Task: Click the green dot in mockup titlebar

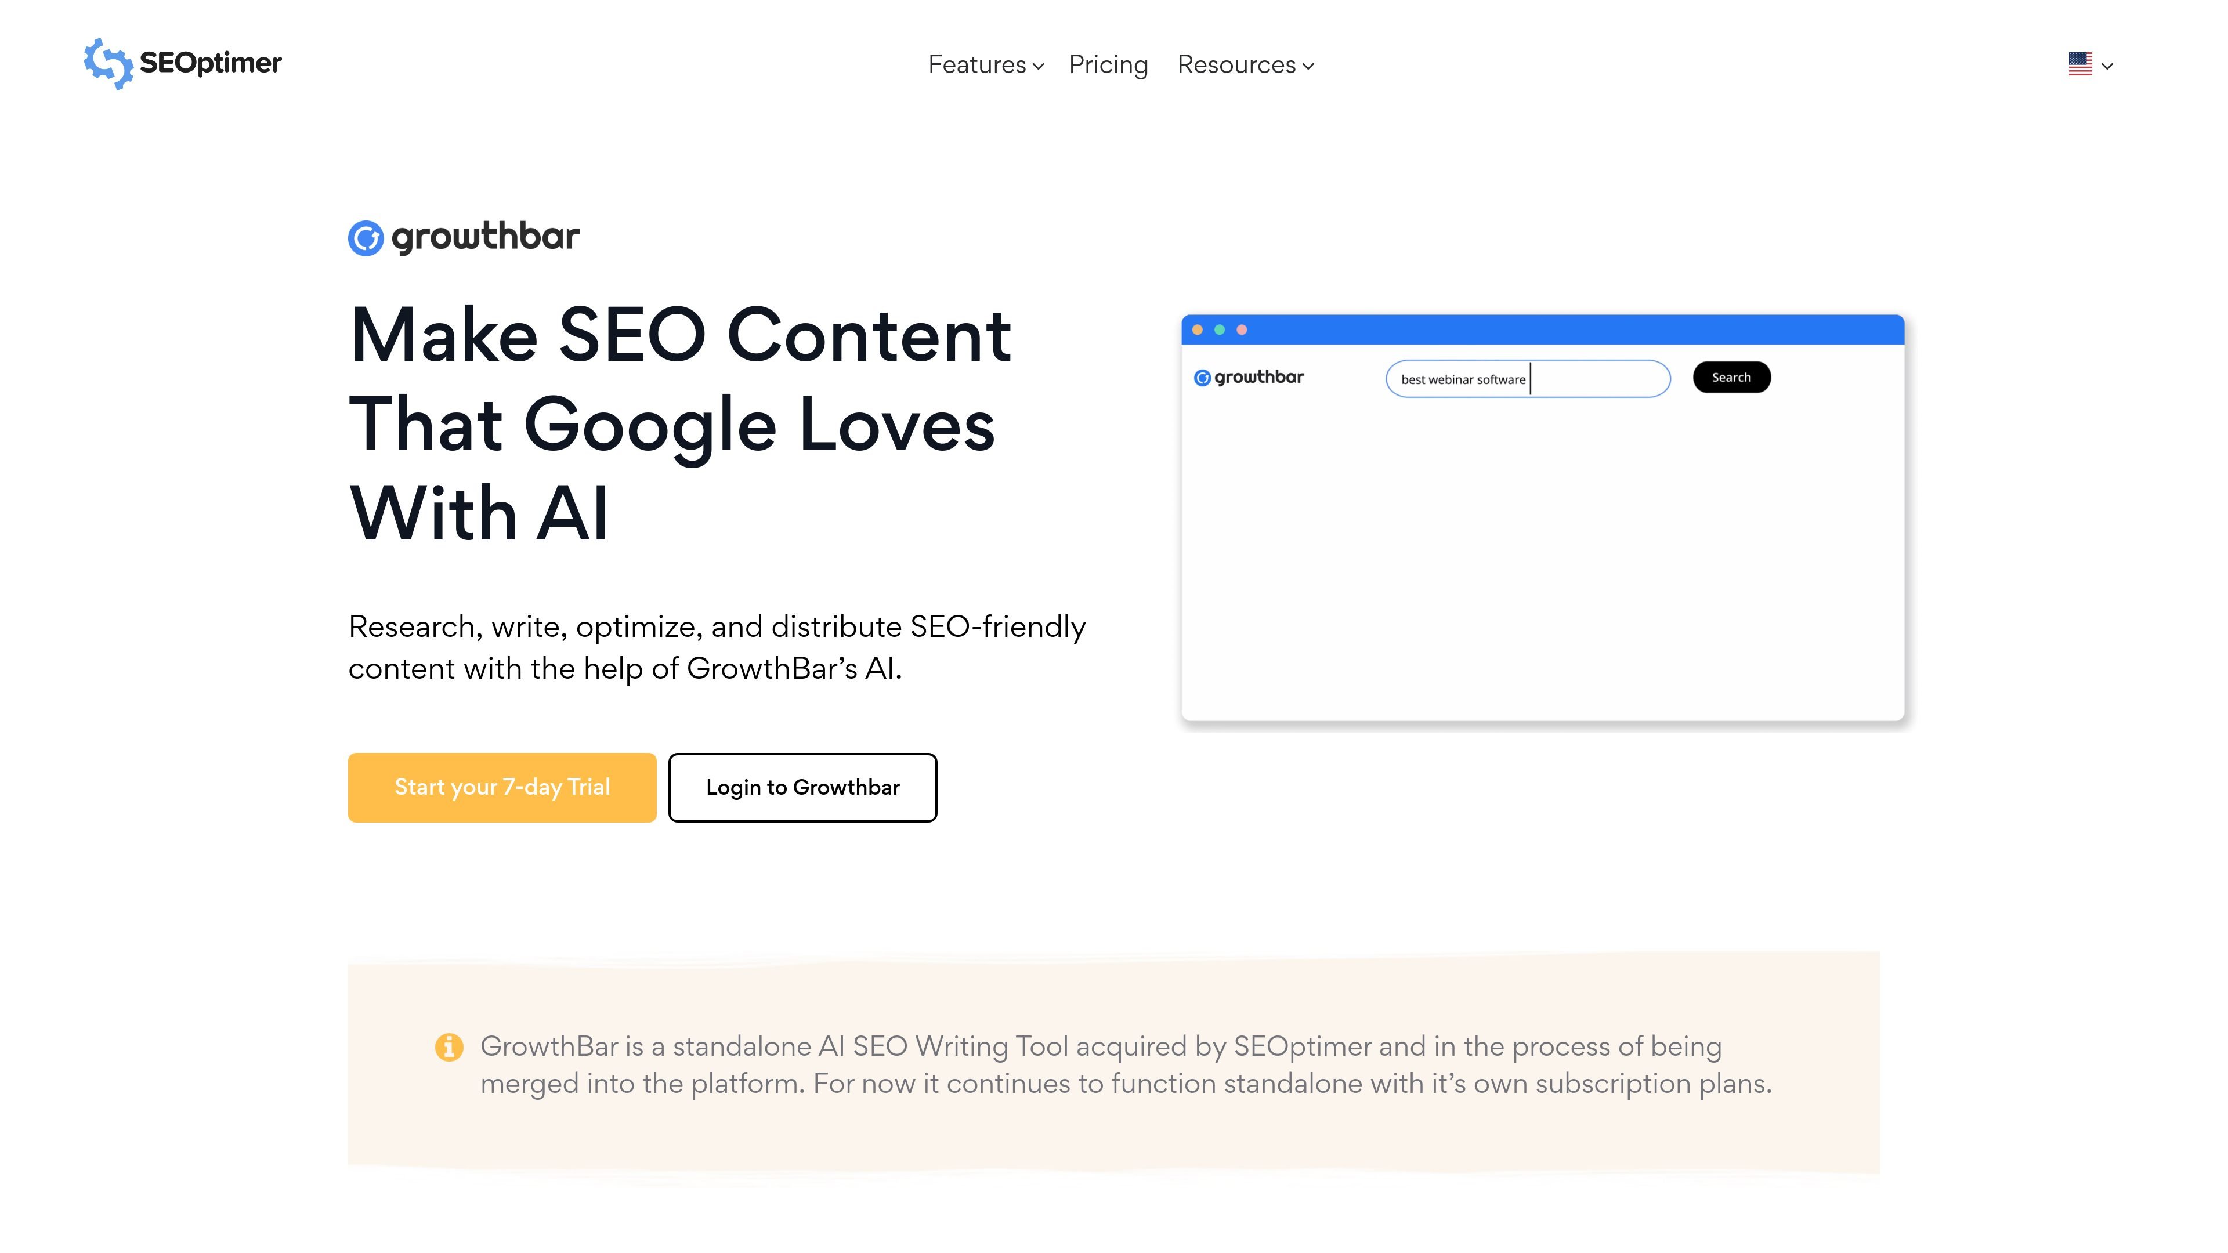Action: click(x=1220, y=329)
